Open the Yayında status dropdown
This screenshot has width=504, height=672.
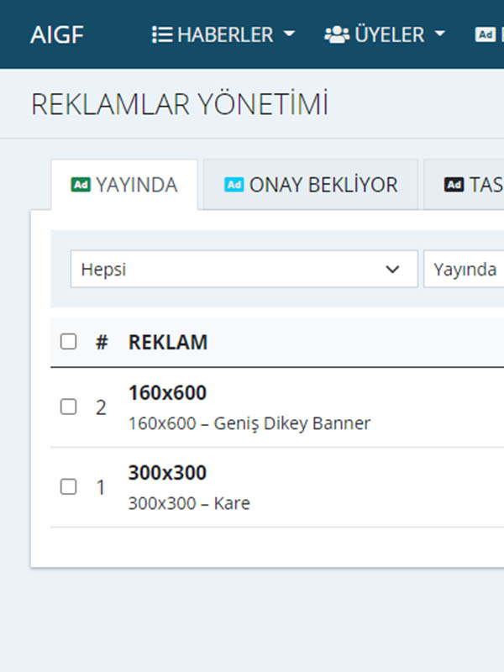click(x=465, y=269)
